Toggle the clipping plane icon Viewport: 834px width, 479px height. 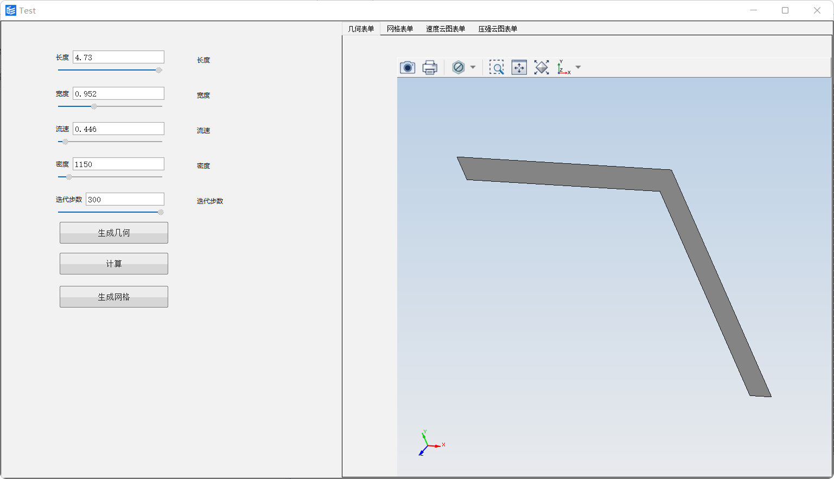coord(459,67)
